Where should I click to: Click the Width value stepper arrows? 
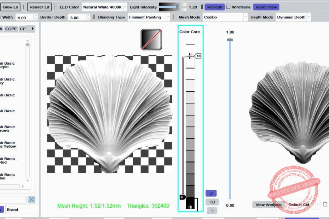pos(35,17)
